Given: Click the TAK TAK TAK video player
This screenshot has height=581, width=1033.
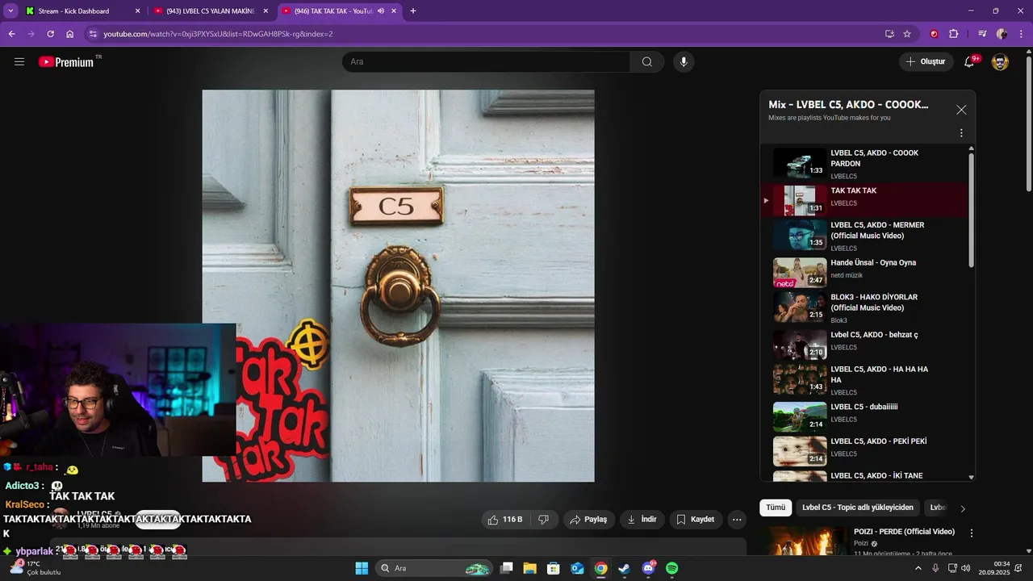Looking at the screenshot, I should pos(398,286).
